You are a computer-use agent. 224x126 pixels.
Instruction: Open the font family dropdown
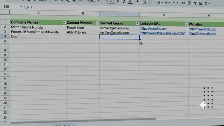coord(94,1)
